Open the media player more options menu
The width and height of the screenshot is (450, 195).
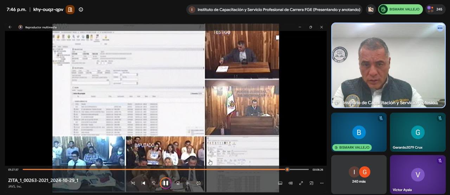[322, 183]
